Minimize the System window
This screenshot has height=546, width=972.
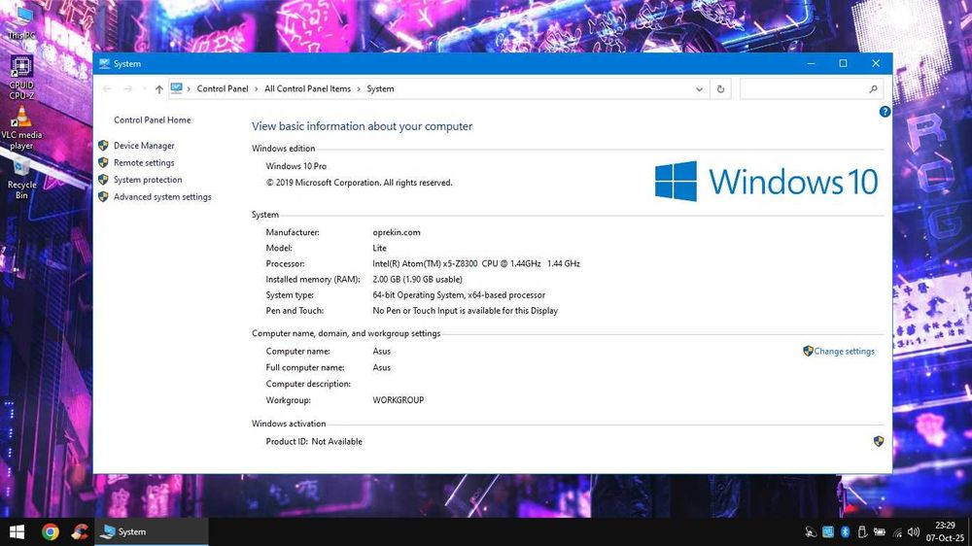coord(811,64)
